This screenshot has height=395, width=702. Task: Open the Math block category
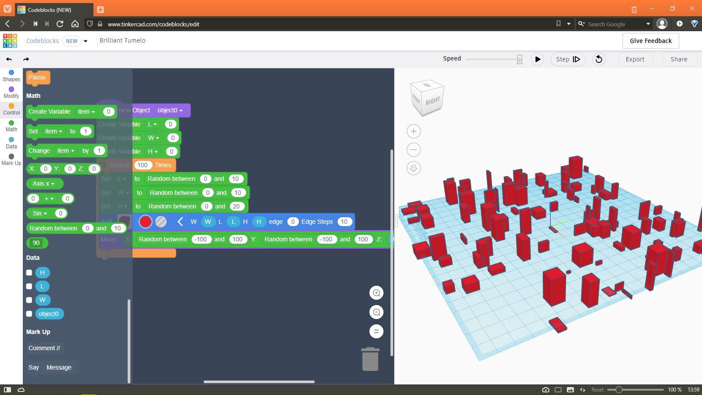[x=11, y=126]
